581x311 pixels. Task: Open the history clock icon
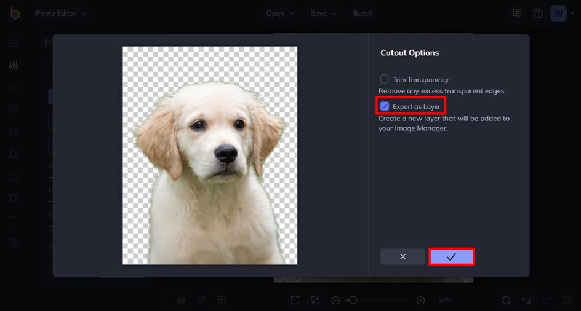[x=567, y=300]
